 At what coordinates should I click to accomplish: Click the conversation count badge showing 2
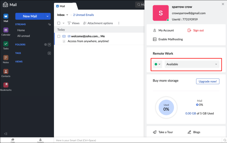(x=64, y=41)
